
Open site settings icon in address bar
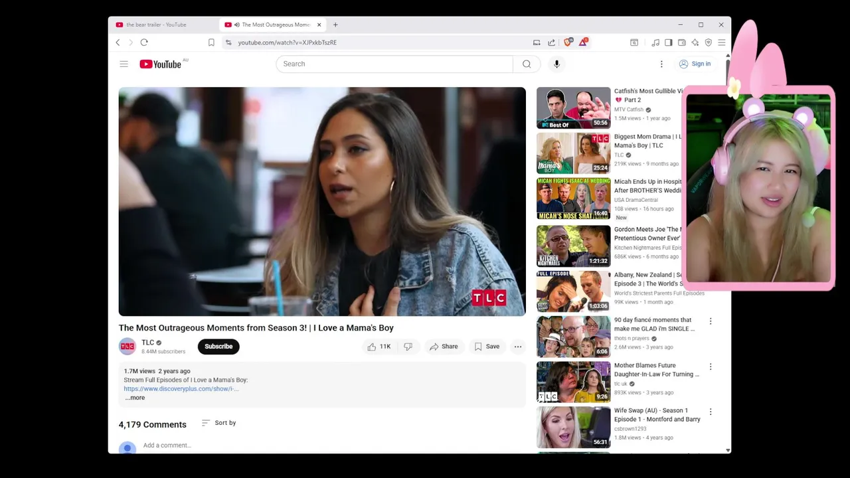[x=228, y=42]
